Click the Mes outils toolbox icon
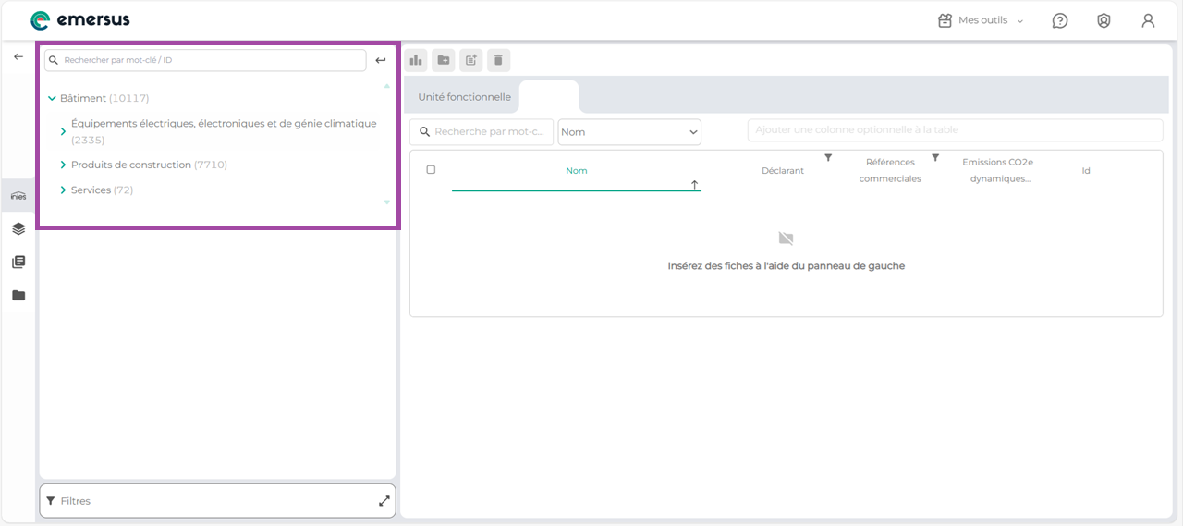Screen dimensions: 1183x526 pyautogui.click(x=945, y=20)
